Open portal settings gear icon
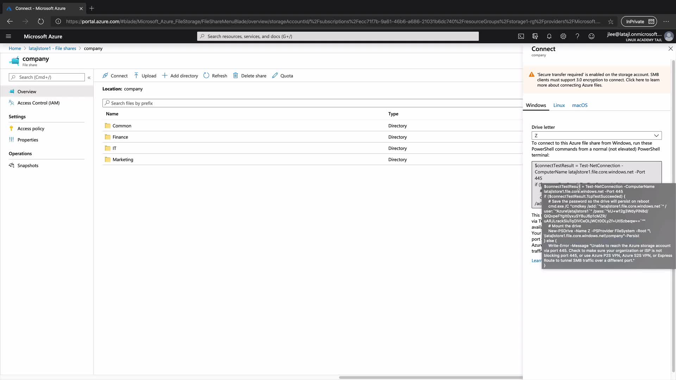This screenshot has height=380, width=676. tap(563, 36)
